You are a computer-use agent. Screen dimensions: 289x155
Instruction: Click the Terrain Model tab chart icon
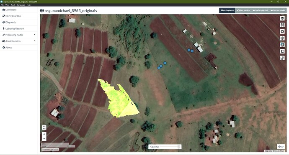click(271, 10)
